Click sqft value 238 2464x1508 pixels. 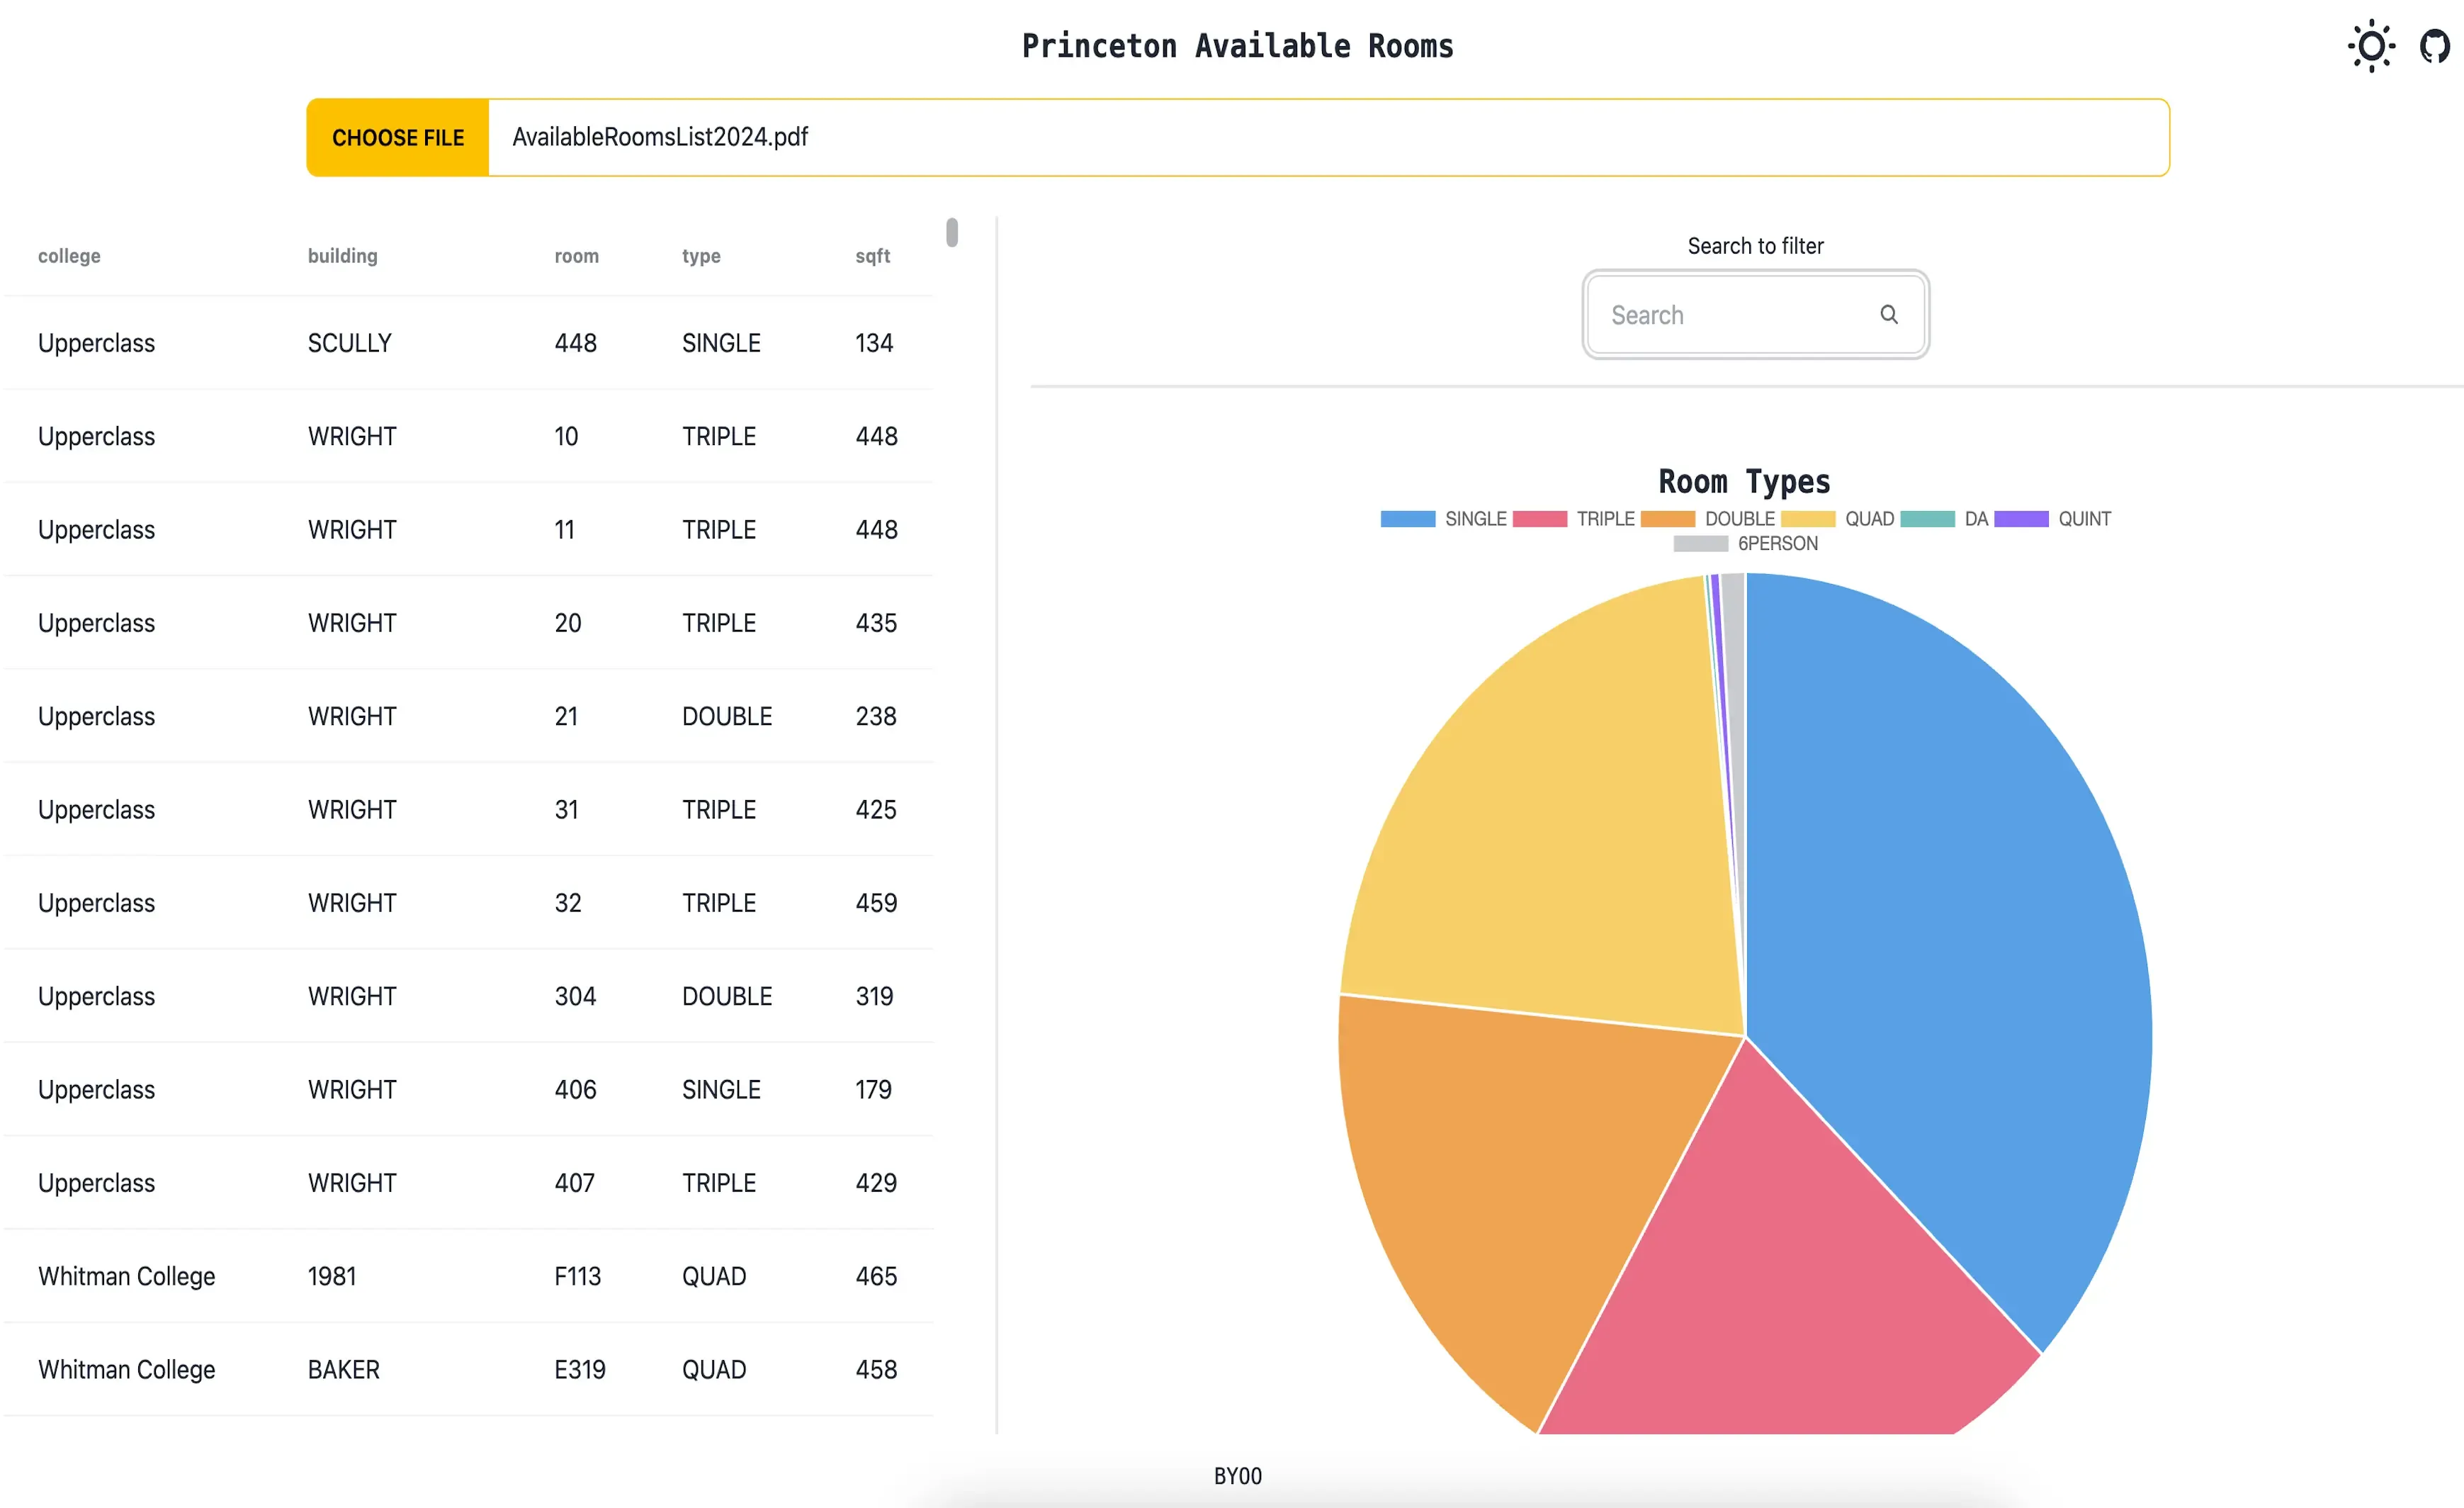click(876, 716)
